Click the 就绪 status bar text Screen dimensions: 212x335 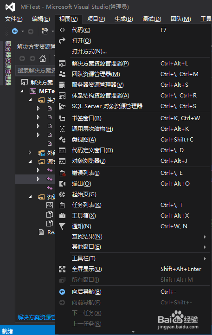[x=7, y=331]
